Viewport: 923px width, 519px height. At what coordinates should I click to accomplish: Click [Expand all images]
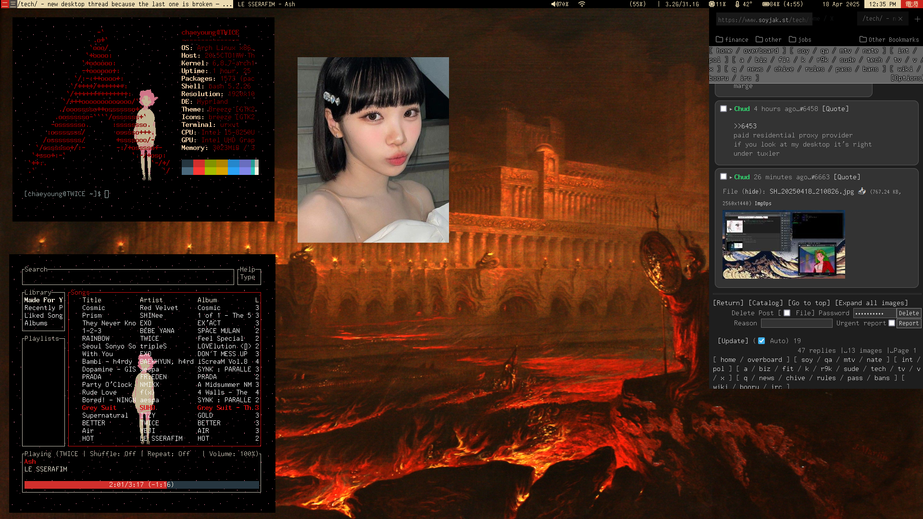coord(872,303)
